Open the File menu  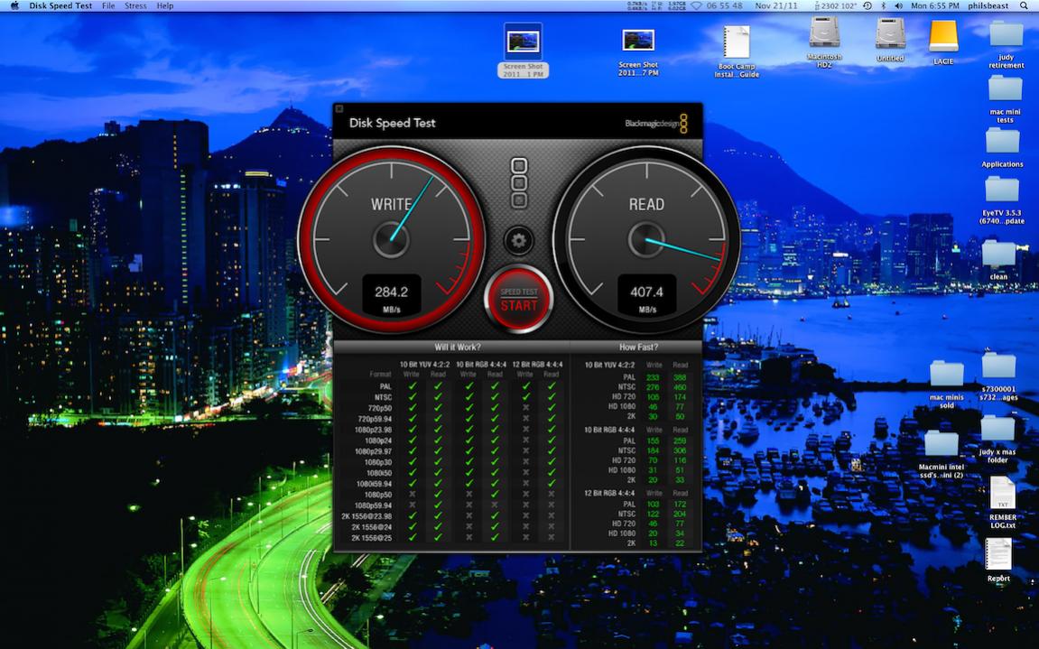pos(108,5)
